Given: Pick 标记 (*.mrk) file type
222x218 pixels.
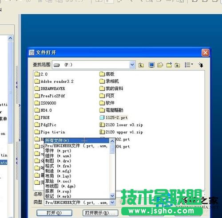Looking at the screenshot, I should coord(77,196).
